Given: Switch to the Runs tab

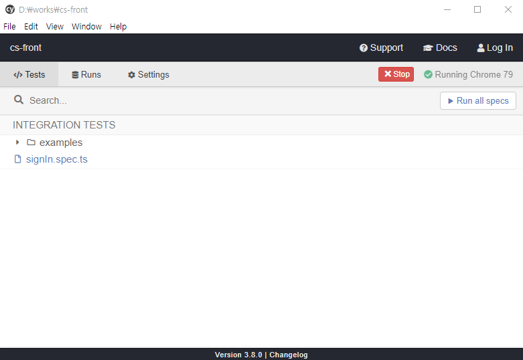Looking at the screenshot, I should pyautogui.click(x=86, y=74).
